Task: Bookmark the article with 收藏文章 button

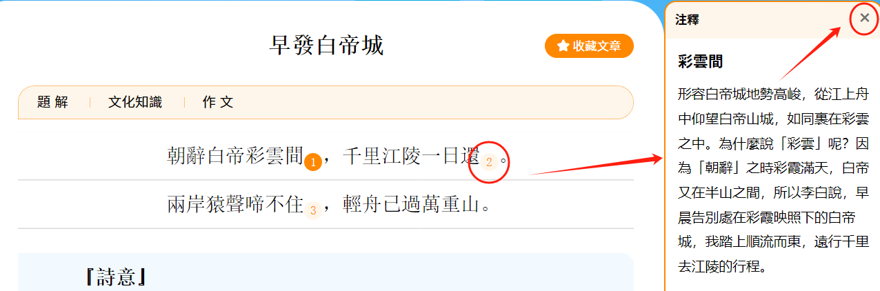Action: [x=589, y=46]
